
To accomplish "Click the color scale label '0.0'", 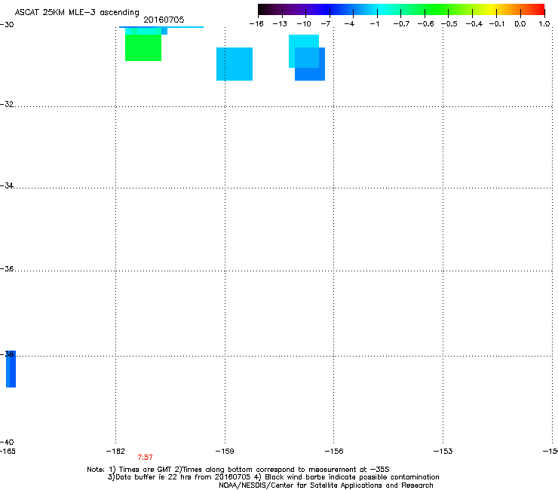I will (x=520, y=24).
